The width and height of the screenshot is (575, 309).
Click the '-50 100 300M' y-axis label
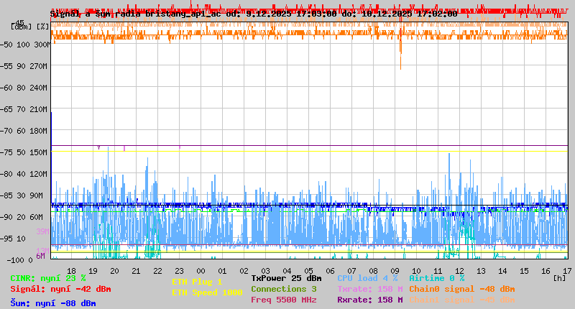coord(25,45)
